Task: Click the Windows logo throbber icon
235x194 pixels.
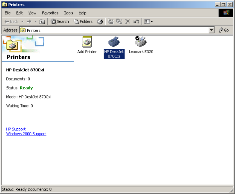Action: pyautogui.click(x=226, y=13)
